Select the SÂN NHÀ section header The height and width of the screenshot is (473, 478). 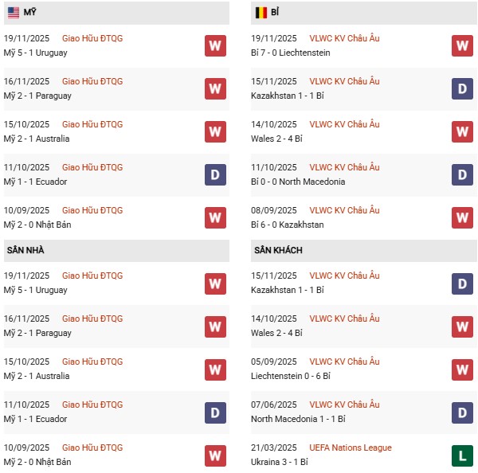coord(26,250)
